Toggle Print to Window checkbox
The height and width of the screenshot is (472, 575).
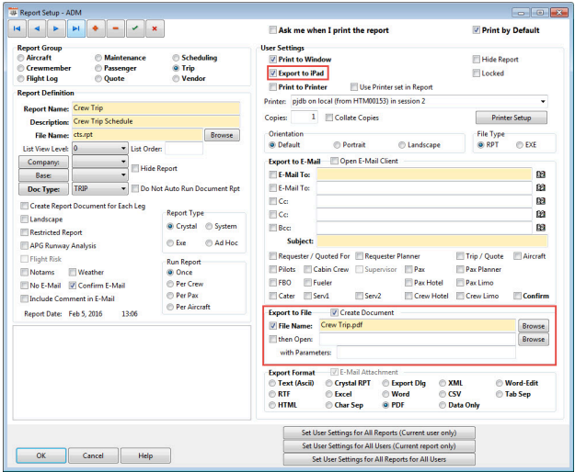273,60
